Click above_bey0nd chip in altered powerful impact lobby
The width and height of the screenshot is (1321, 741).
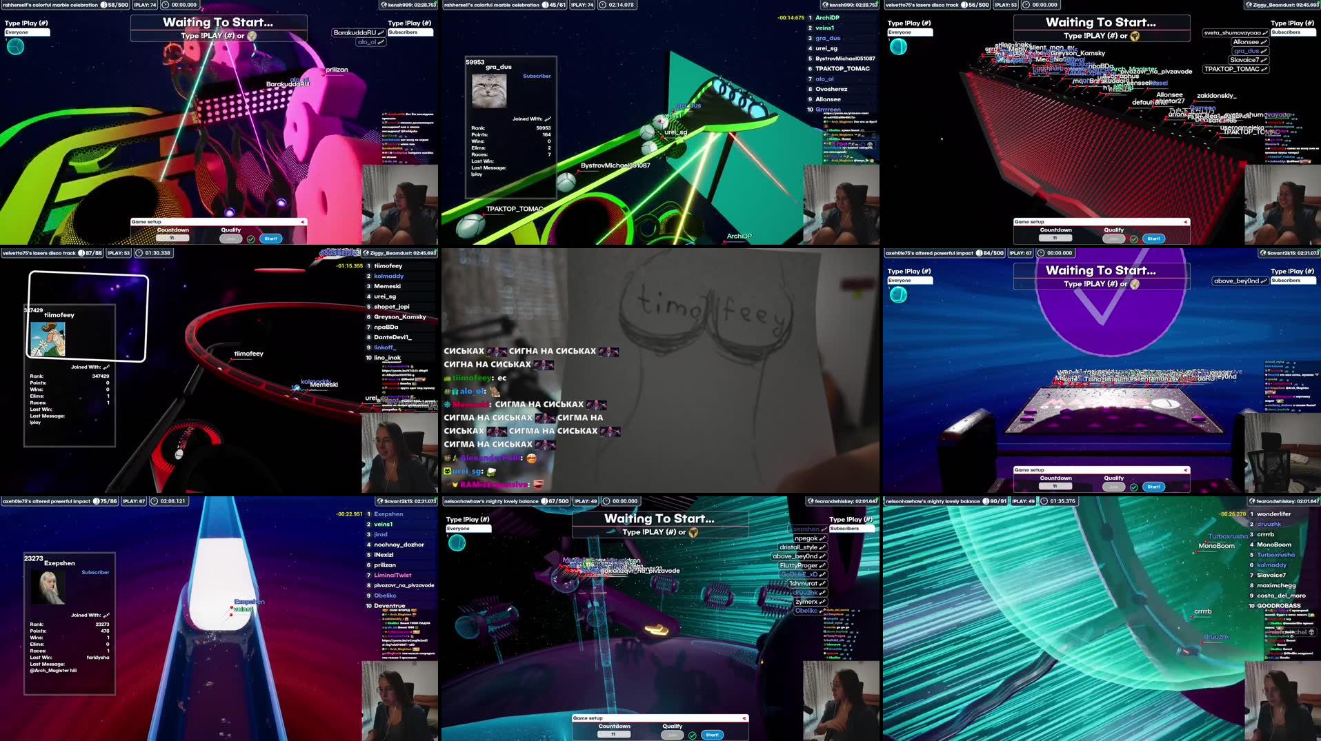pyautogui.click(x=1240, y=281)
